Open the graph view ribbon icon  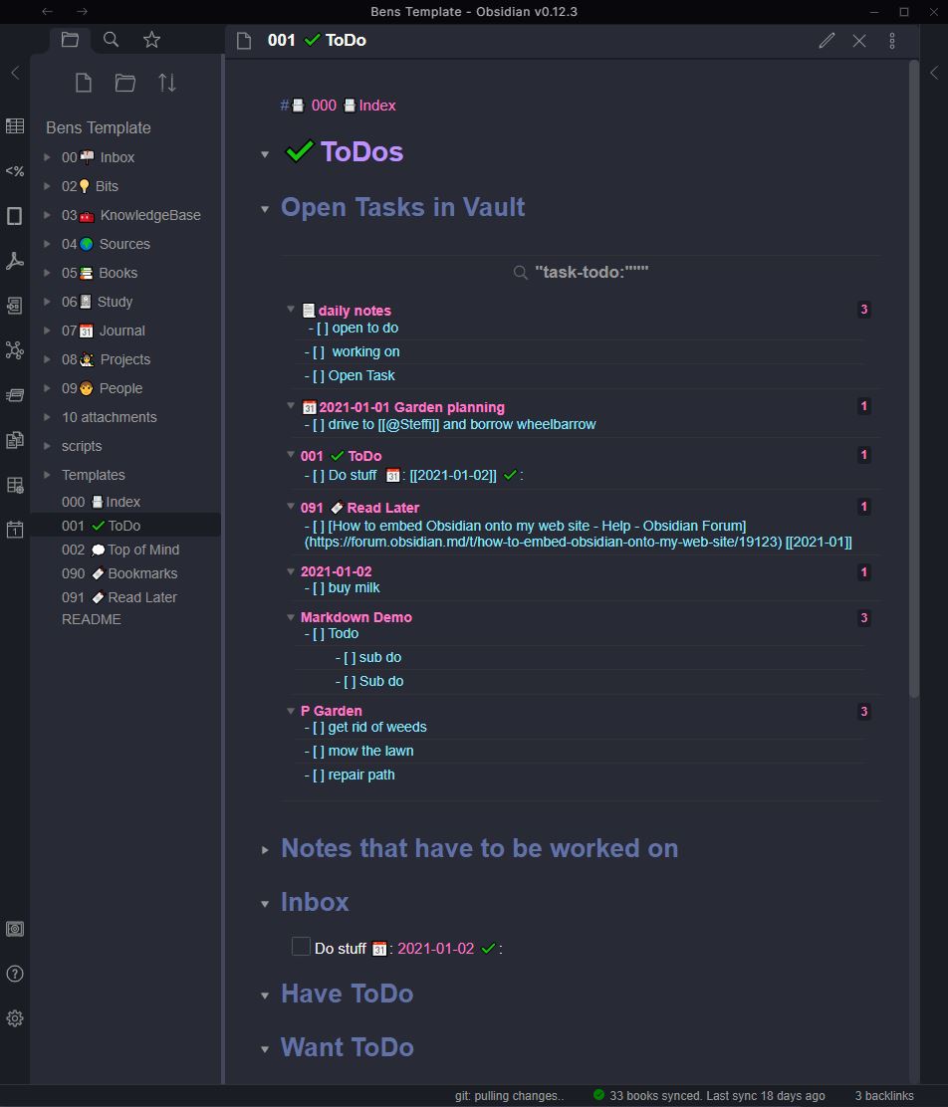tap(15, 349)
